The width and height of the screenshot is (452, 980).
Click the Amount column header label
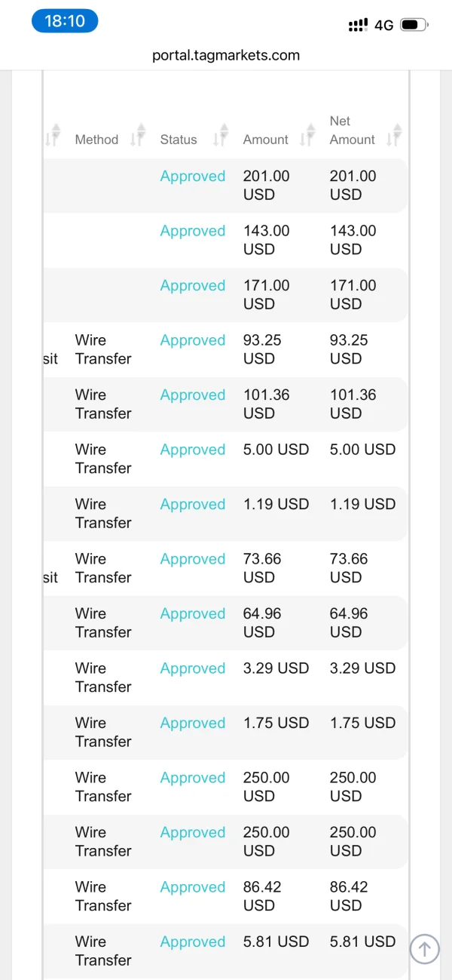(265, 140)
